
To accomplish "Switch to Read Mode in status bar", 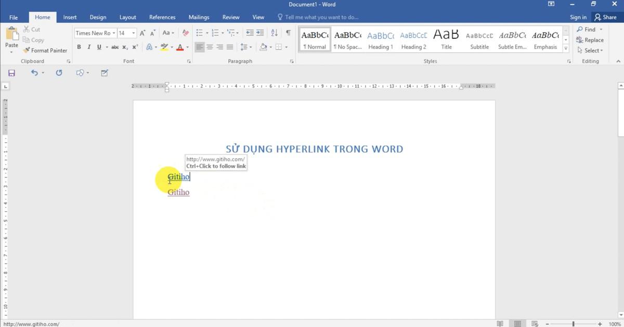I will coord(500,323).
